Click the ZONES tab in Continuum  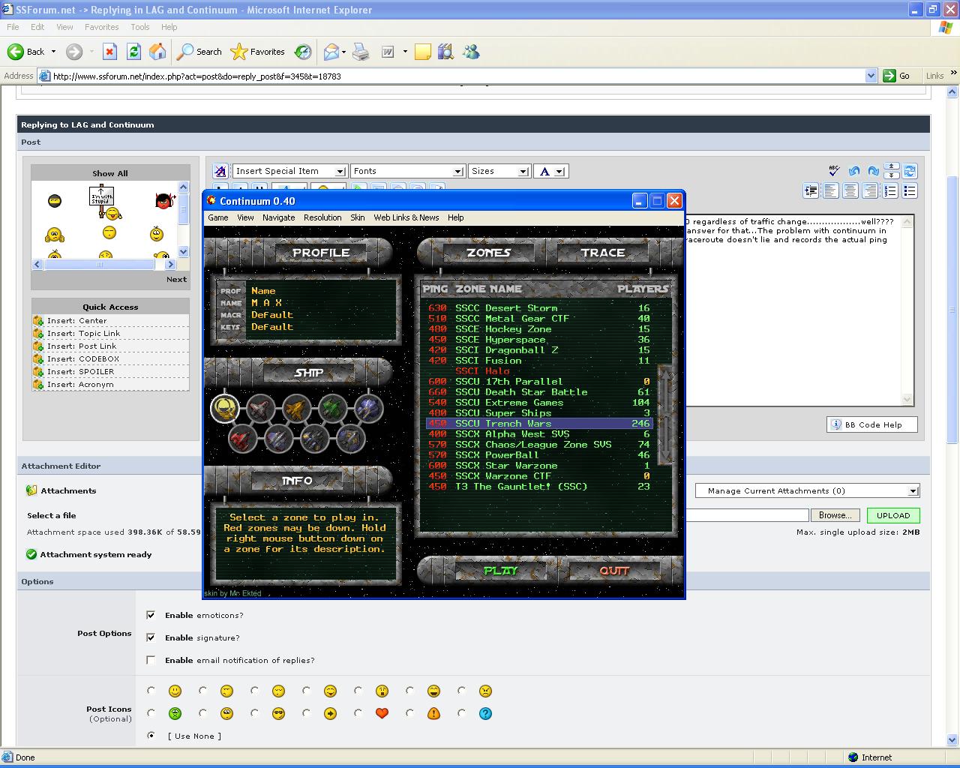tap(488, 253)
